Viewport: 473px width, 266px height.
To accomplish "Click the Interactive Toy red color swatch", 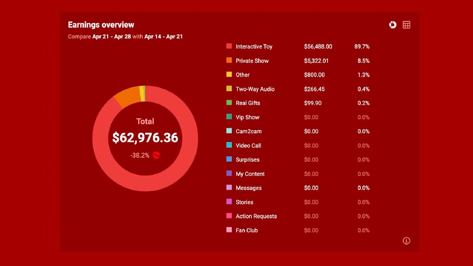I will (229, 46).
